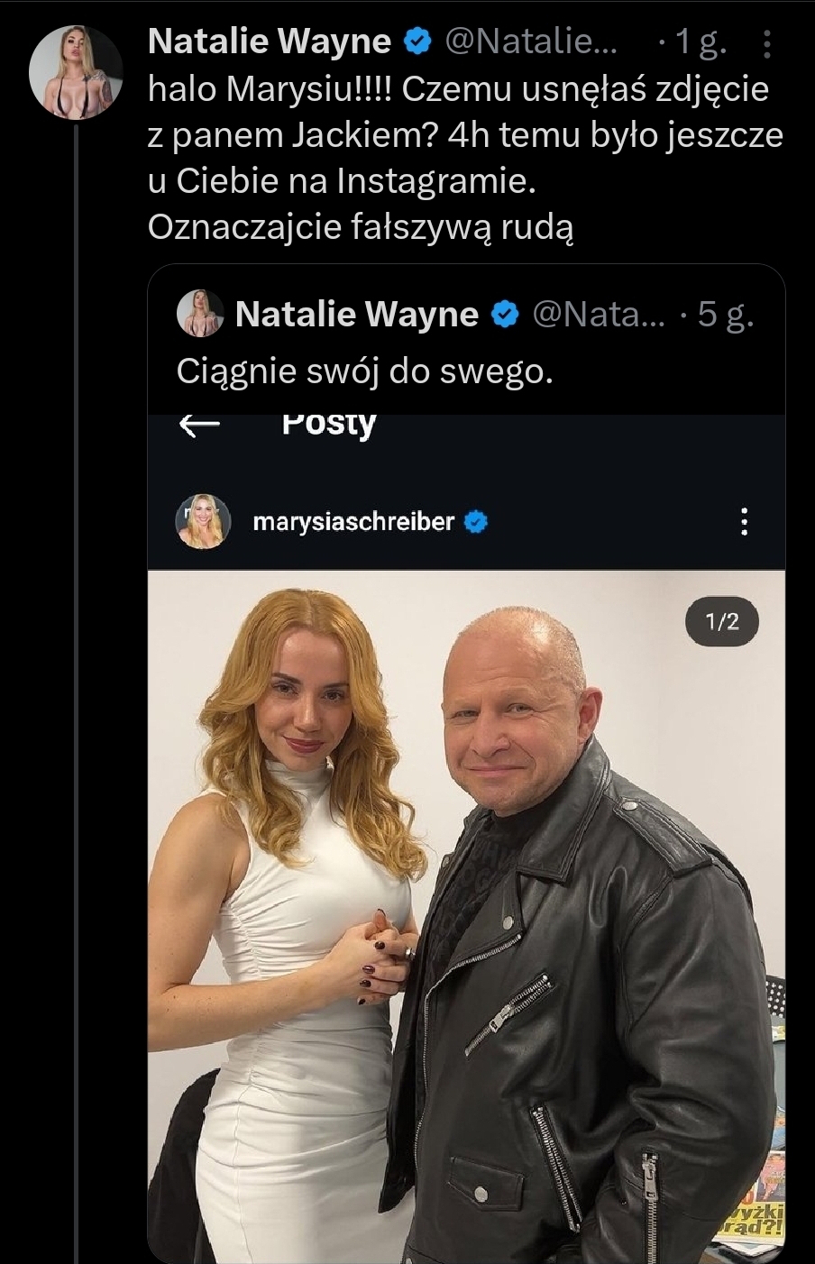
Task: Open the "5 g." quoted tweet timestamp
Action: tap(725, 314)
